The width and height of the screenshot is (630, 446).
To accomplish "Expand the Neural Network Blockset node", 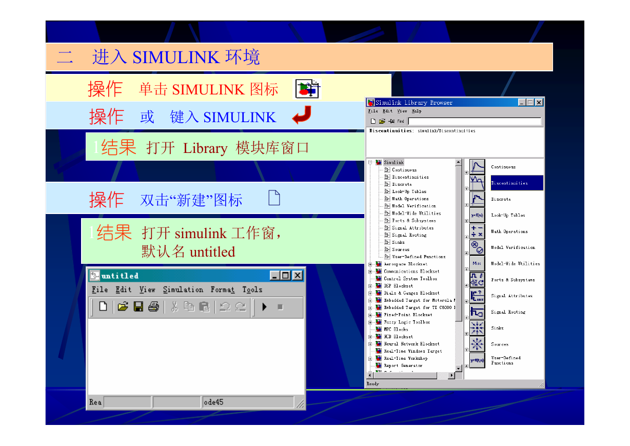I will pos(370,344).
